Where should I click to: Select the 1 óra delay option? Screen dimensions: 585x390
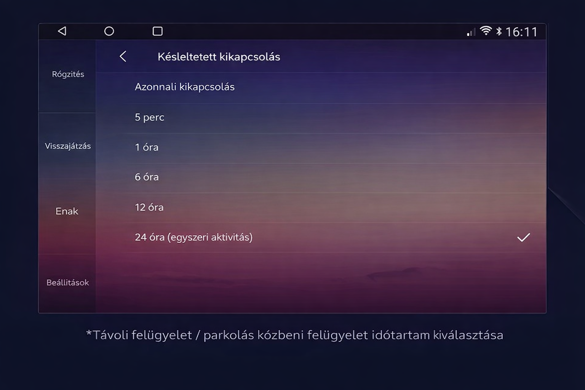tap(147, 147)
